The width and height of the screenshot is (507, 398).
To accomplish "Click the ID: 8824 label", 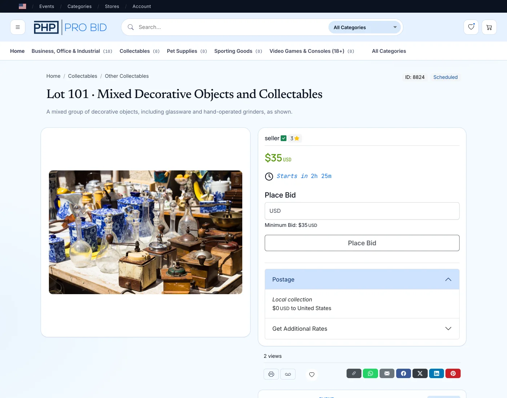I will pos(415,77).
